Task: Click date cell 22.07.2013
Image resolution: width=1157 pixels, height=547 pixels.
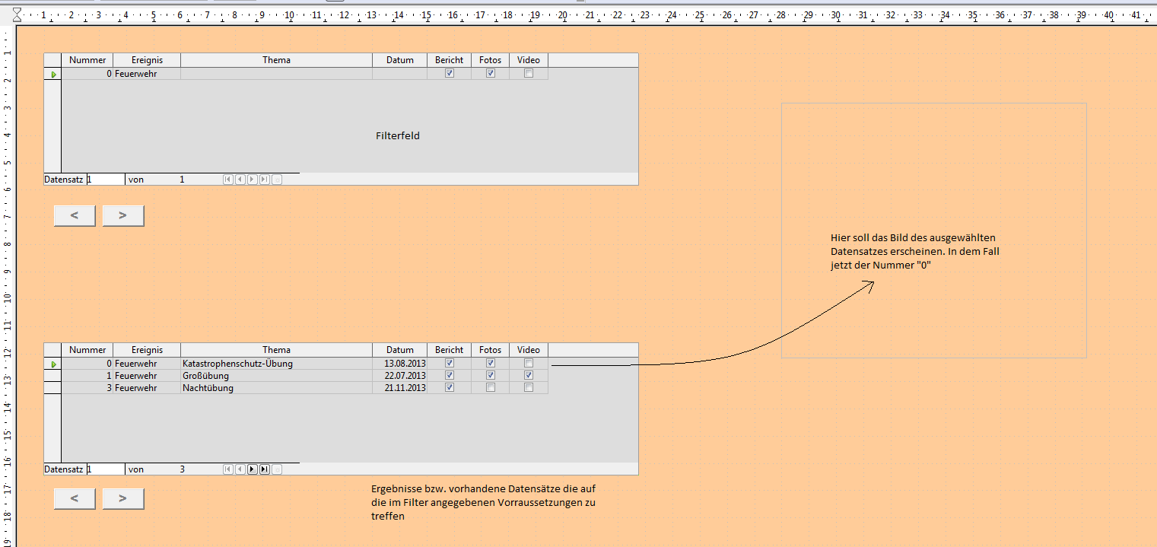Action: coord(400,376)
